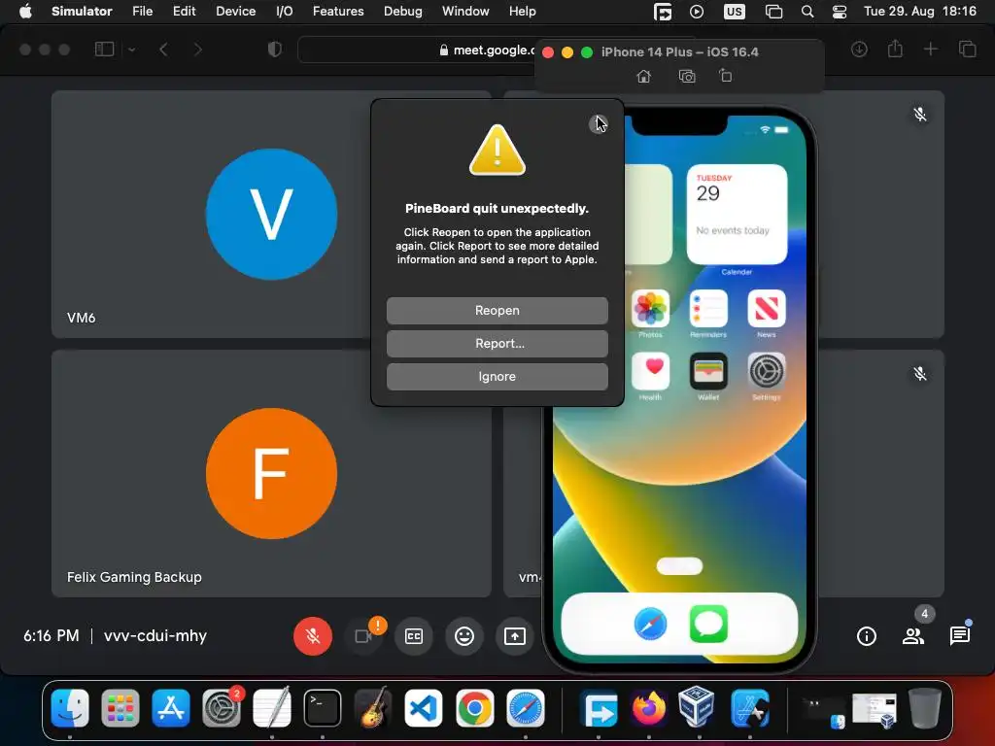
Task: Open the File menu
Action: click(x=142, y=12)
